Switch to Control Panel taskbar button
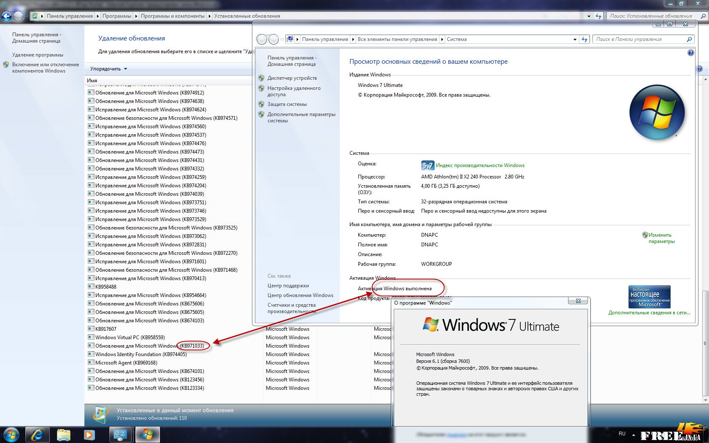 point(121,435)
